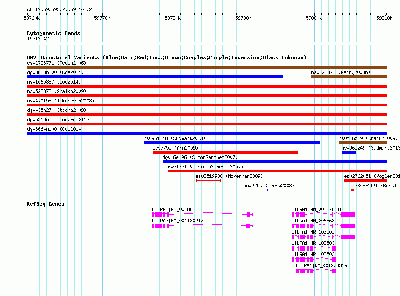Open the LILRA2 NM_006866 gene model
This screenshot has width=400, height=296.
pyautogui.click(x=202, y=215)
